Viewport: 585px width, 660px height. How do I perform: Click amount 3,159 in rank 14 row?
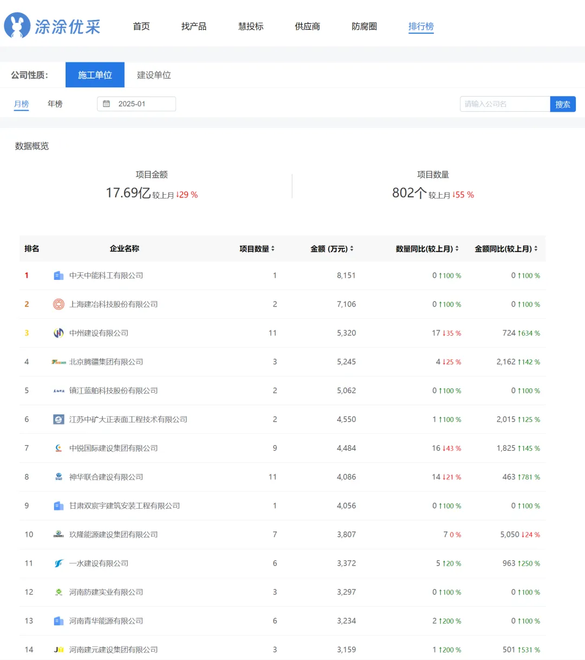click(x=346, y=649)
